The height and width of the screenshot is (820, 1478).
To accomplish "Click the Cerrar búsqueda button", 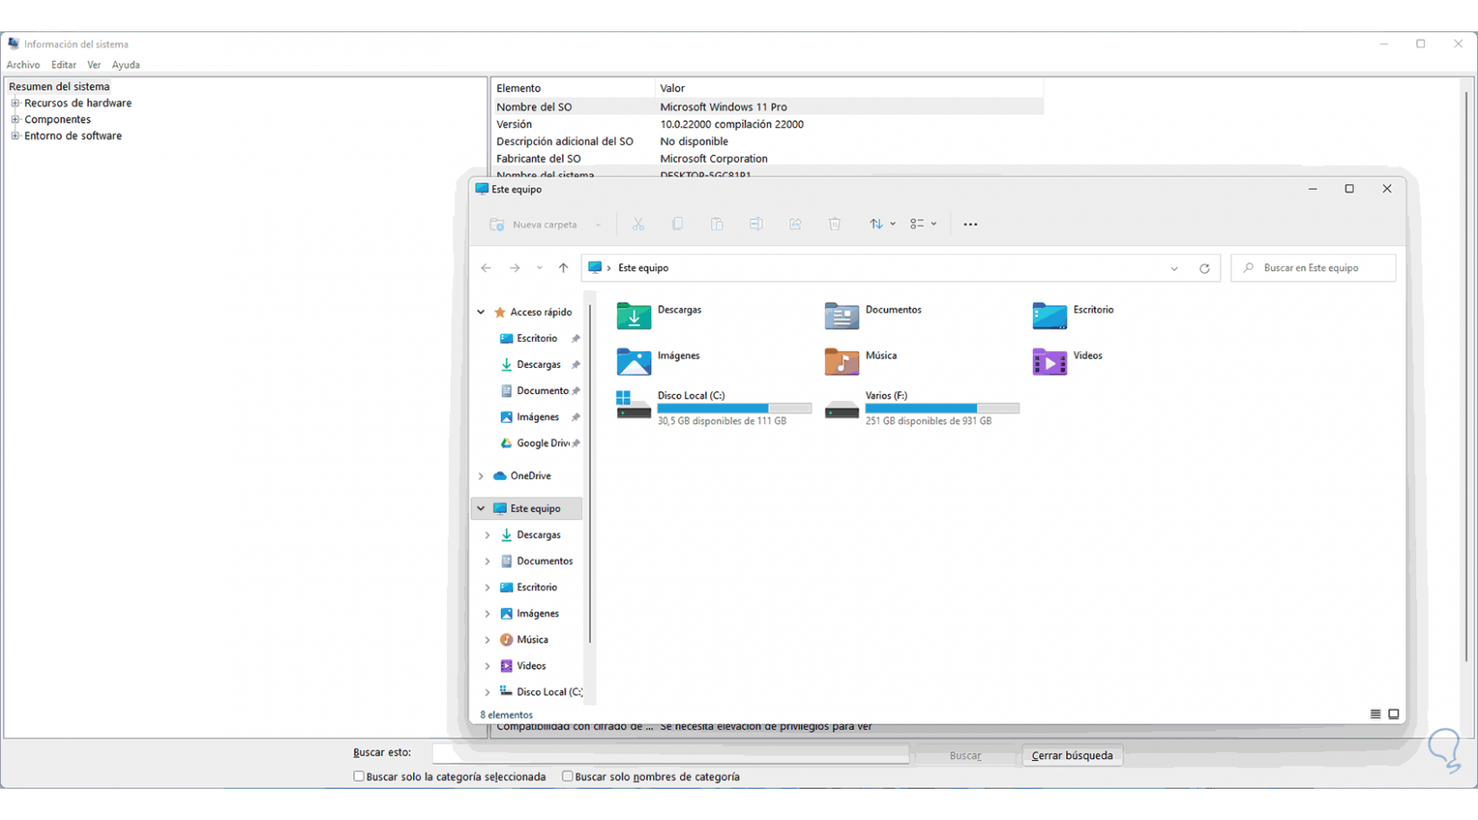I will 1072,756.
